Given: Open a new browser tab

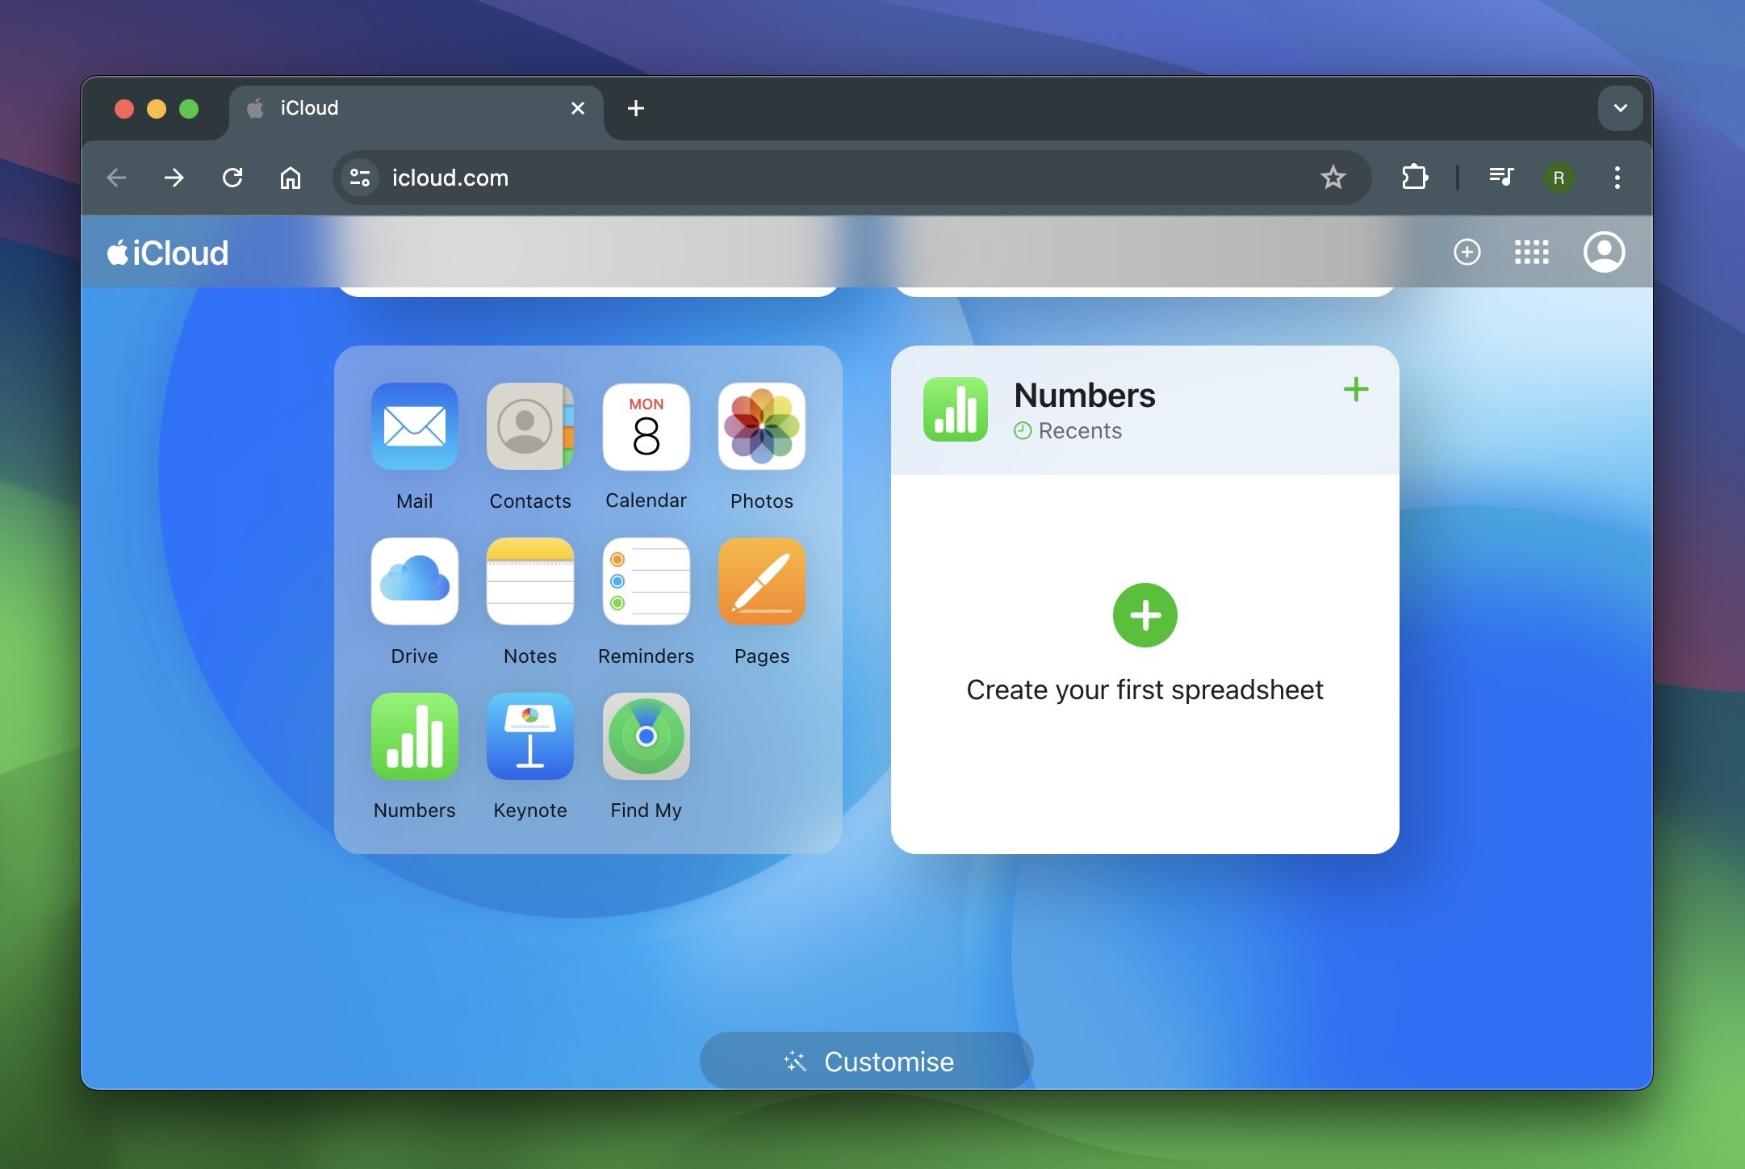Looking at the screenshot, I should click(x=636, y=108).
